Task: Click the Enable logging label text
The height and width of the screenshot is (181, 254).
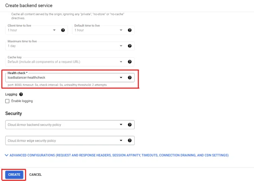Action: pos(22,101)
